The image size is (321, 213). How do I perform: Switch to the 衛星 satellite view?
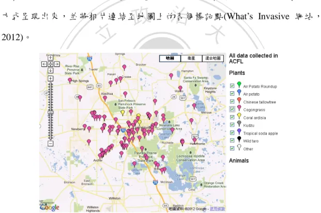(191, 58)
